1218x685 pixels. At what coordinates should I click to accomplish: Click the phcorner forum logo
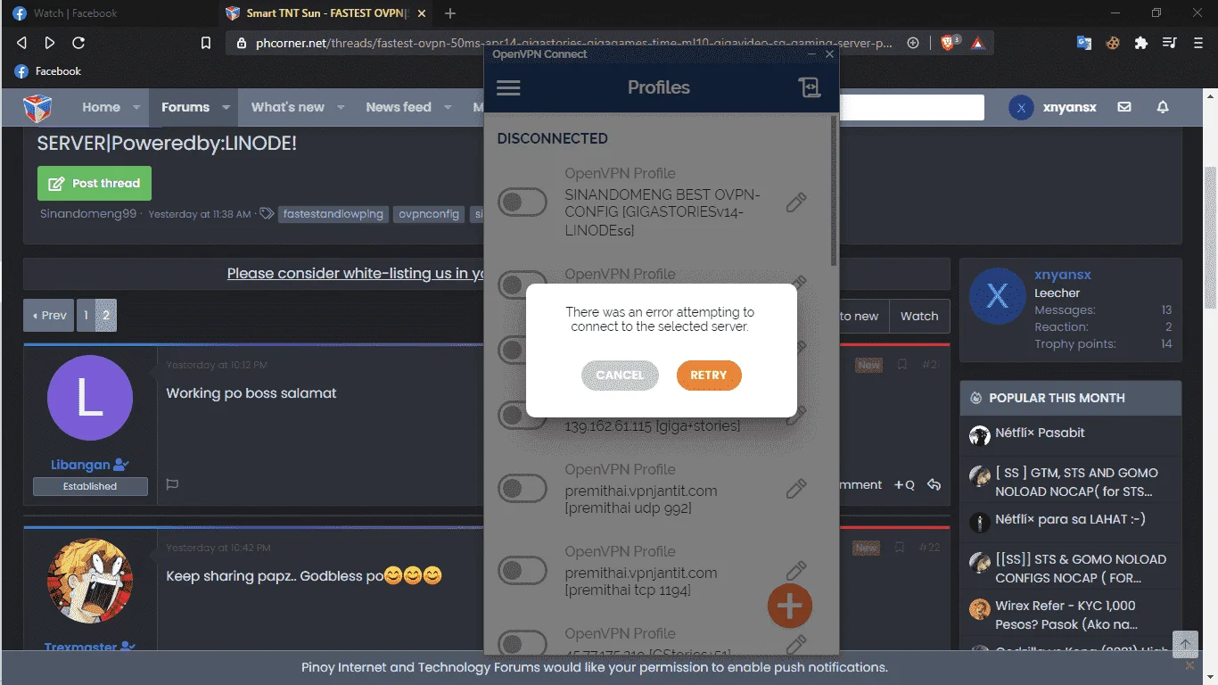click(37, 108)
